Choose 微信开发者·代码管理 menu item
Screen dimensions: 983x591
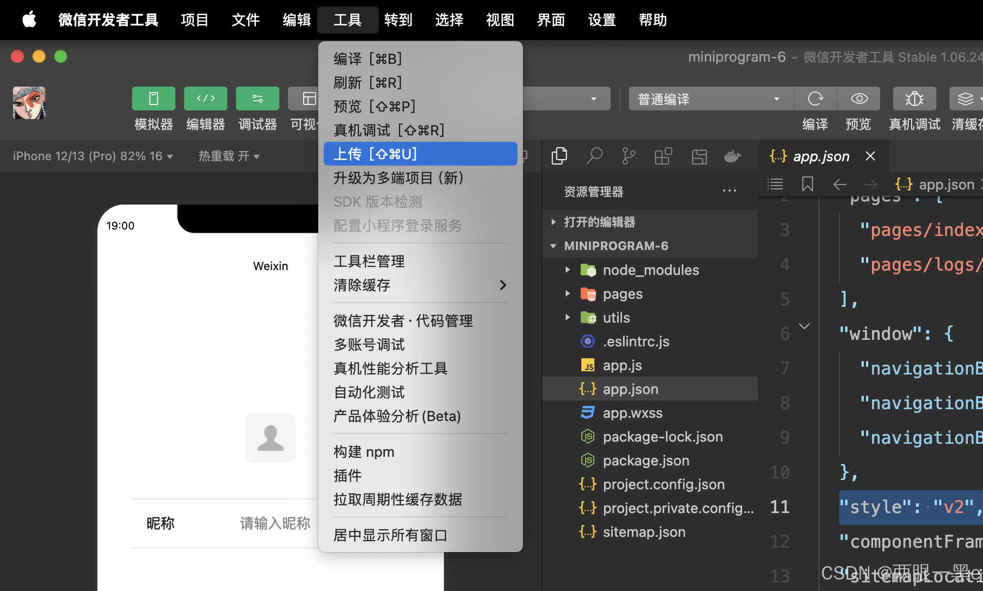pyautogui.click(x=421, y=320)
